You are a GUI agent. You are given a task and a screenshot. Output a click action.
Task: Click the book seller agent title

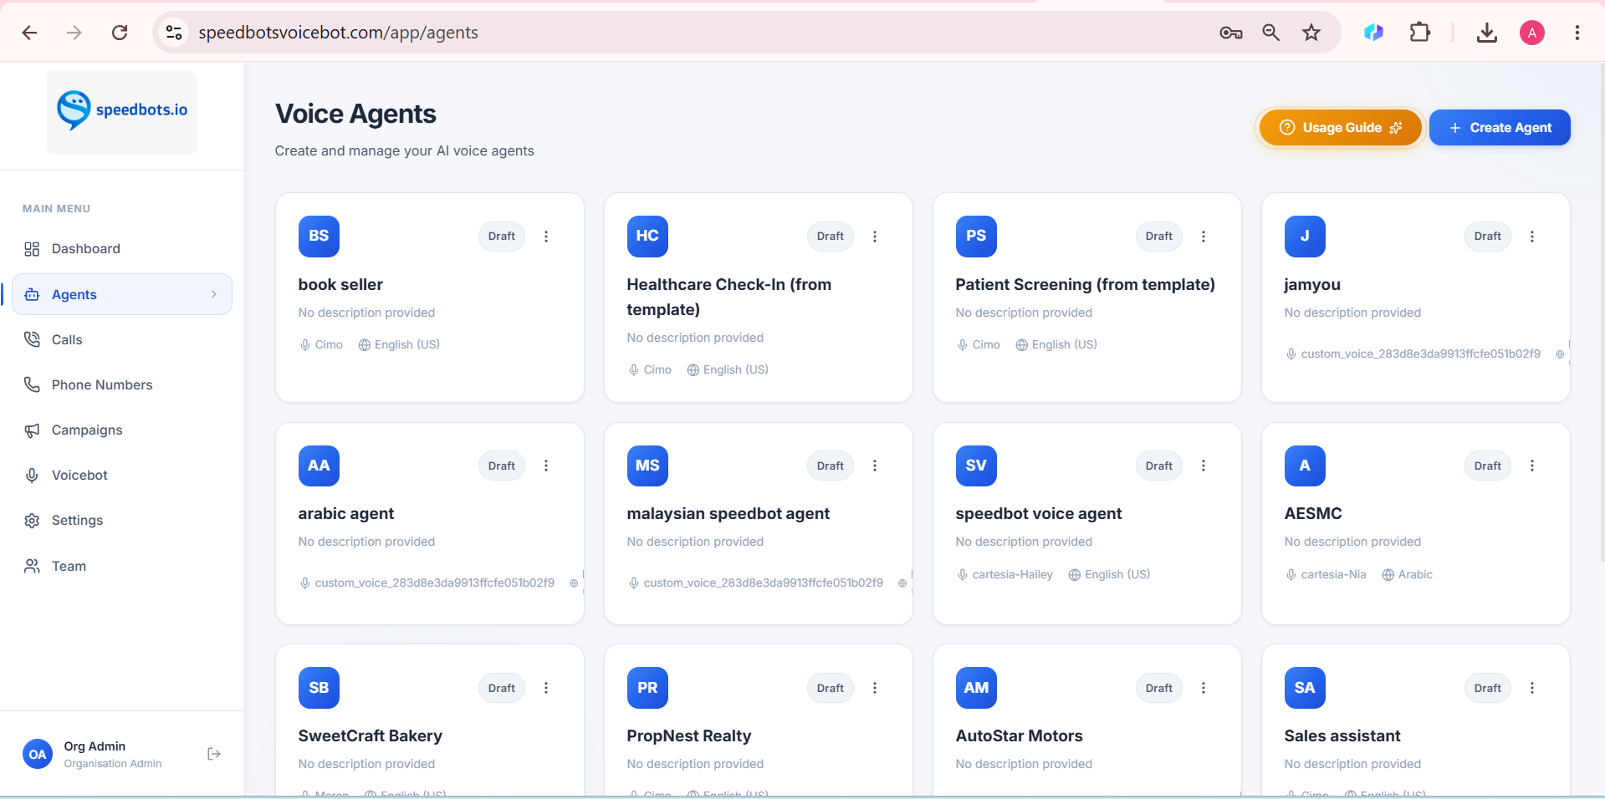point(340,285)
